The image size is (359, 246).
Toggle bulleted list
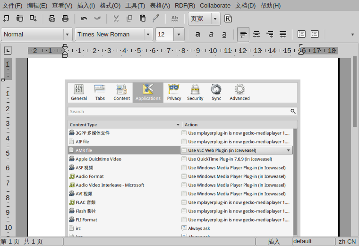point(315,35)
